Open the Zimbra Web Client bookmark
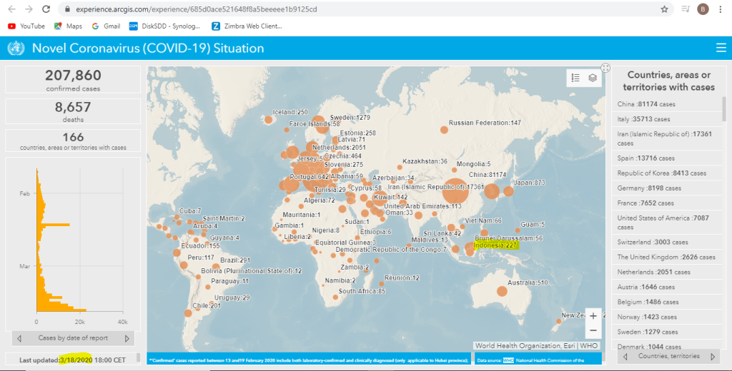The height and width of the screenshot is (371, 732). (247, 26)
